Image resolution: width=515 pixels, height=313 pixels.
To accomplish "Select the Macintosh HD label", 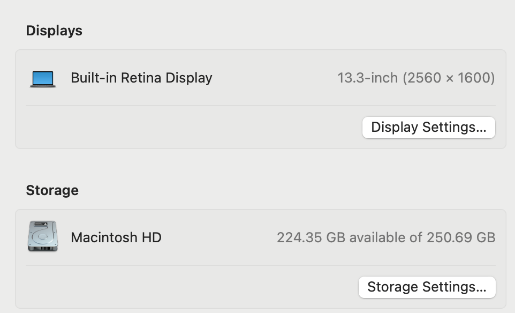I will point(116,237).
